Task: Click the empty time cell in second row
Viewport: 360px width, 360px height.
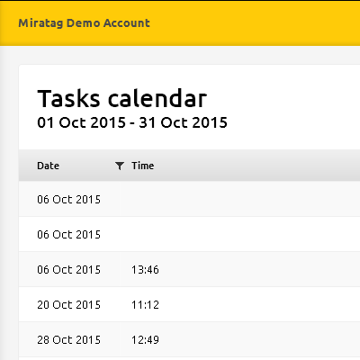Action: [x=145, y=234]
